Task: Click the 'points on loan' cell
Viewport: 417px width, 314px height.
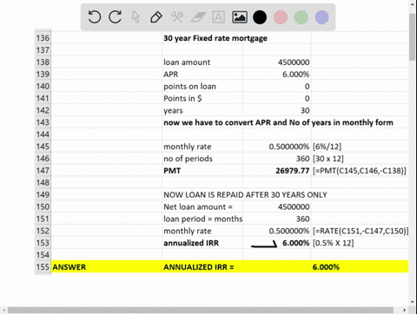Action: (x=189, y=87)
